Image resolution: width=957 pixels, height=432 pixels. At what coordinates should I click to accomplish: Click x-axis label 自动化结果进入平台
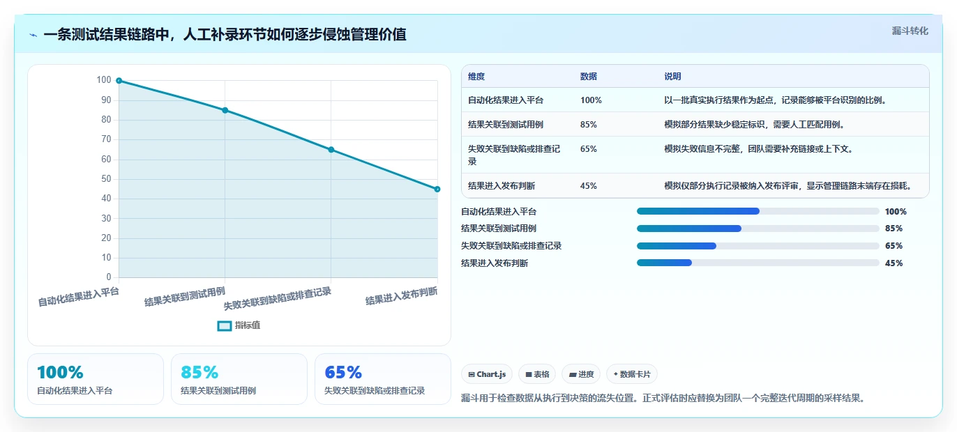point(78,296)
